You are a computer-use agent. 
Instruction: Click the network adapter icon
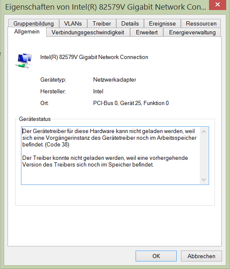pyautogui.click(x=24, y=61)
